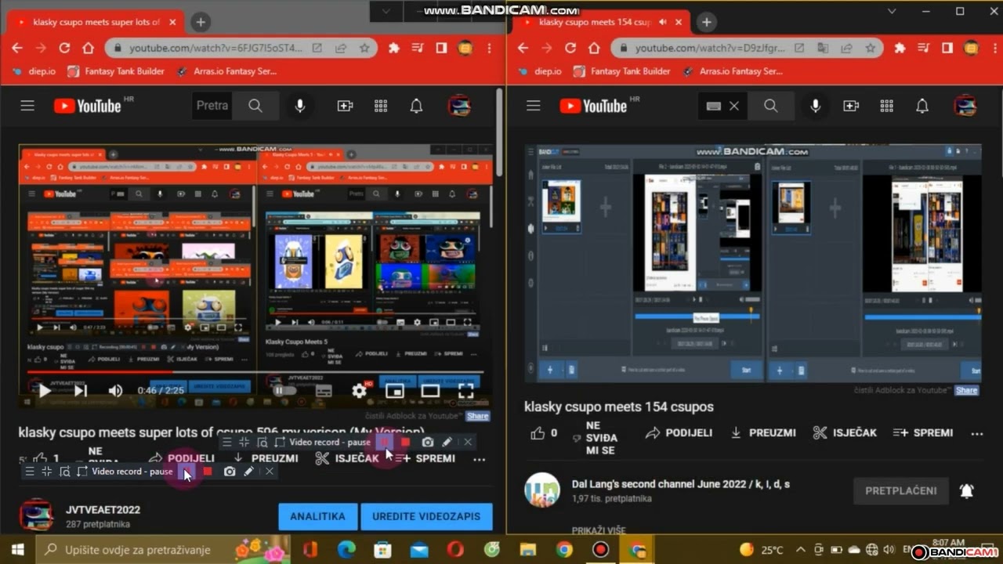Play the video in left YouTube window

[x=45, y=390]
